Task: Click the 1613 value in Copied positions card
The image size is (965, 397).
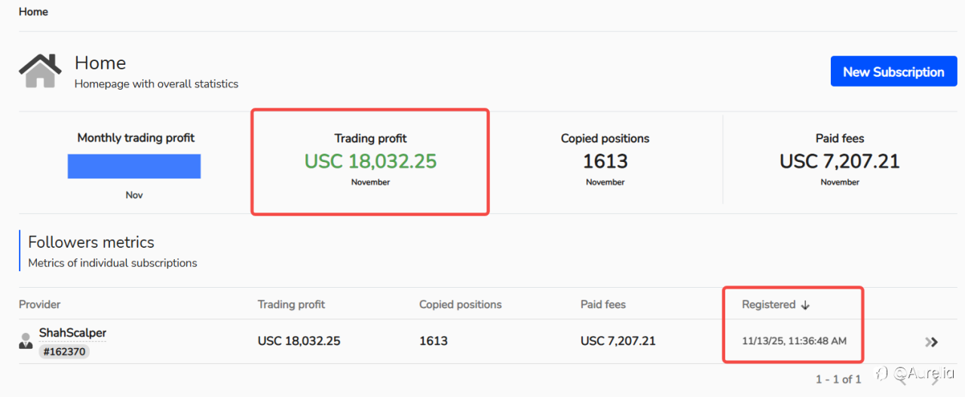Action: (605, 161)
